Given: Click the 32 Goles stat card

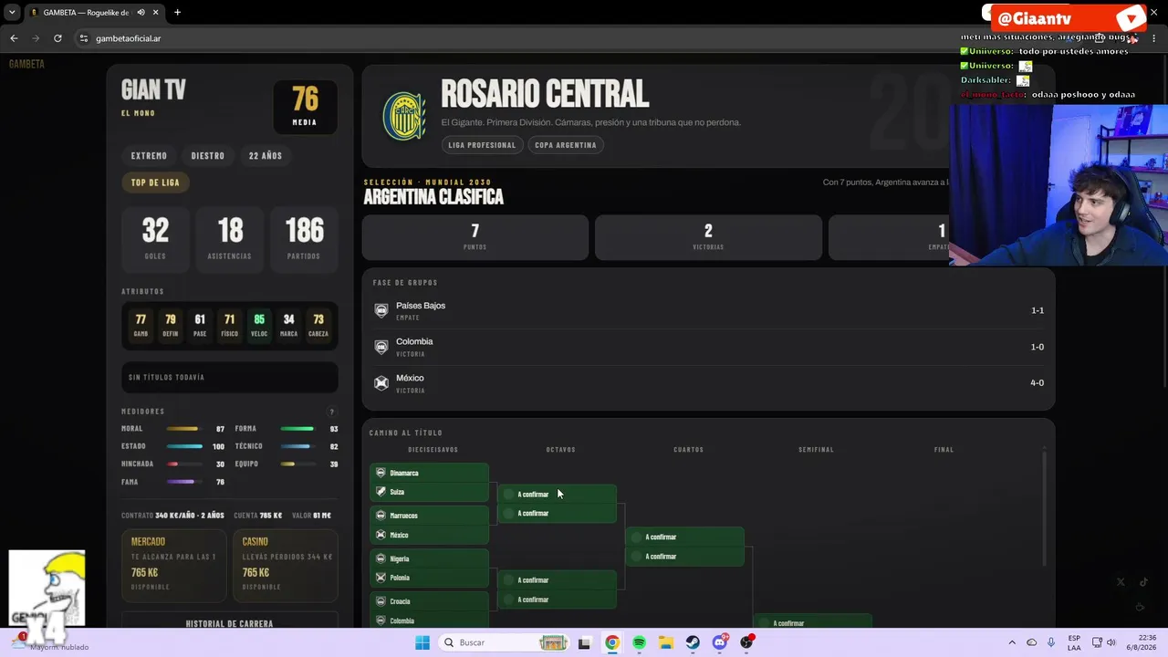Looking at the screenshot, I should (155, 239).
